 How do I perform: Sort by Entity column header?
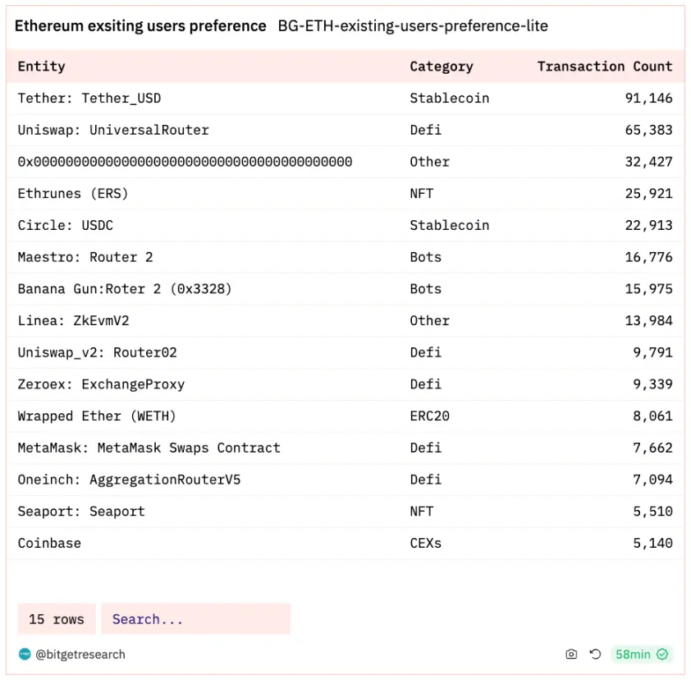[x=42, y=67]
